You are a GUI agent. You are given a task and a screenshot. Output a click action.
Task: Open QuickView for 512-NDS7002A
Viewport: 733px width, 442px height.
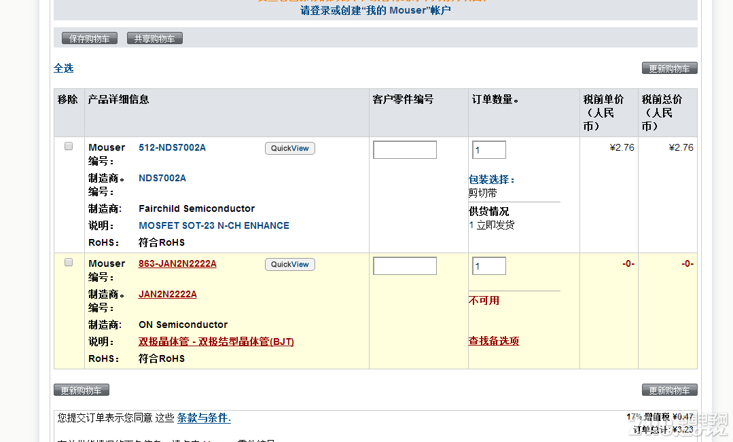point(290,148)
